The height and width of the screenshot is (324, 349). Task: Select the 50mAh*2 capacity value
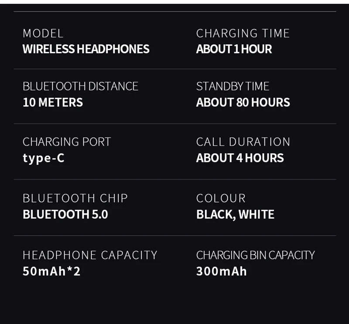[51, 271]
